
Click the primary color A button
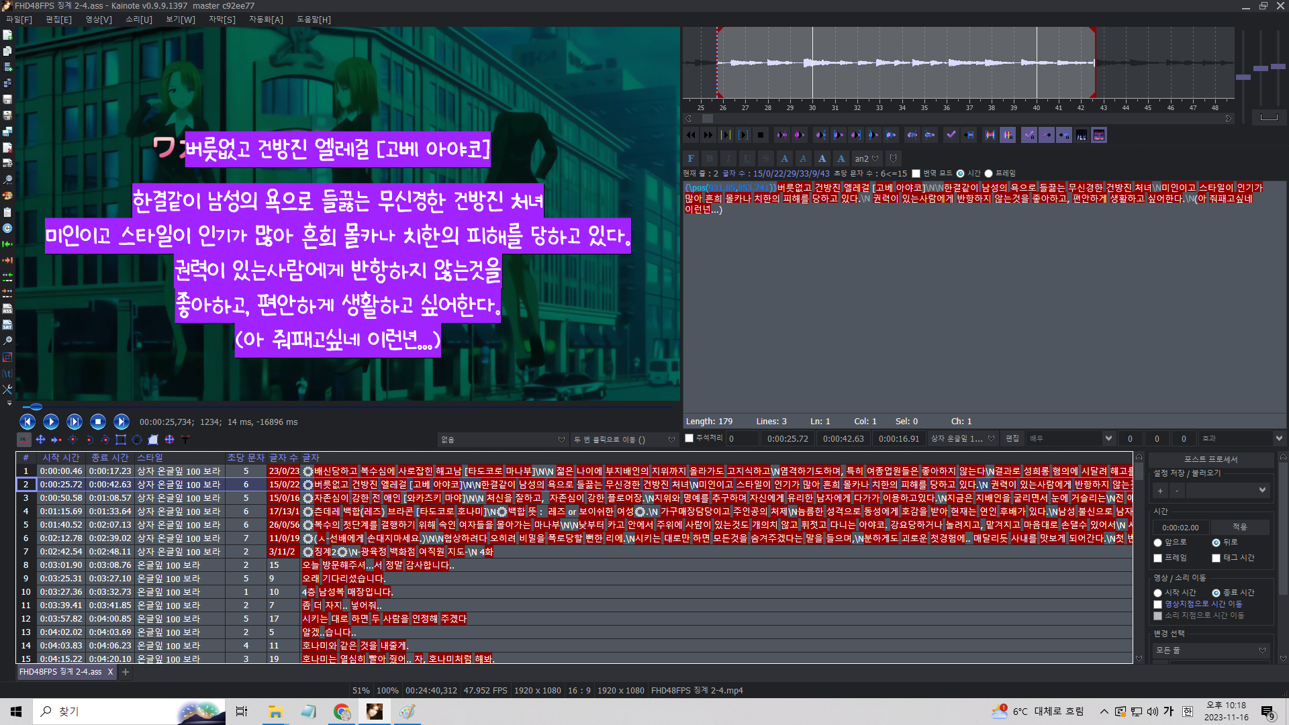[785, 158]
